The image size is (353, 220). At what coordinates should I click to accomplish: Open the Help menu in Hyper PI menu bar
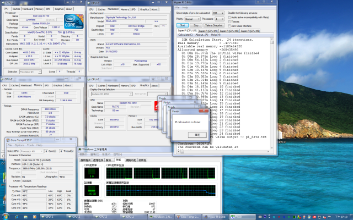click(x=185, y=8)
